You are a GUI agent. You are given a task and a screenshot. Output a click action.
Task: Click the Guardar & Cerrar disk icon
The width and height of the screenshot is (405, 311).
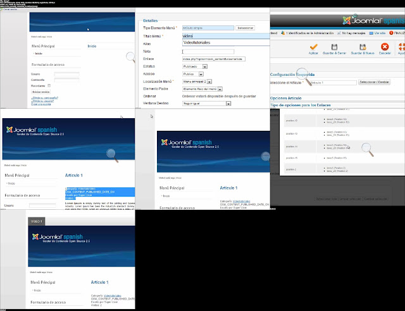coord(334,47)
